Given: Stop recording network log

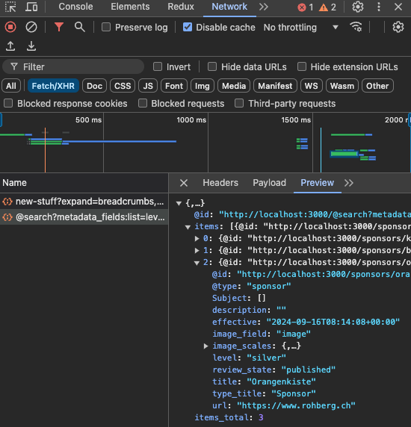Looking at the screenshot, I should (x=10, y=27).
